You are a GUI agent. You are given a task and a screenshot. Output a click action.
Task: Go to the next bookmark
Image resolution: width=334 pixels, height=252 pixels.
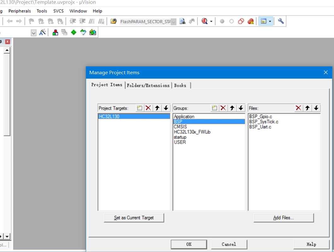pyautogui.click(x=51, y=21)
